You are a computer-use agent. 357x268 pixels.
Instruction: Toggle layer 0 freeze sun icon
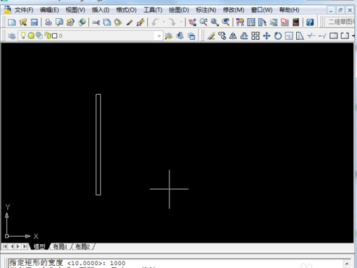tap(31, 35)
